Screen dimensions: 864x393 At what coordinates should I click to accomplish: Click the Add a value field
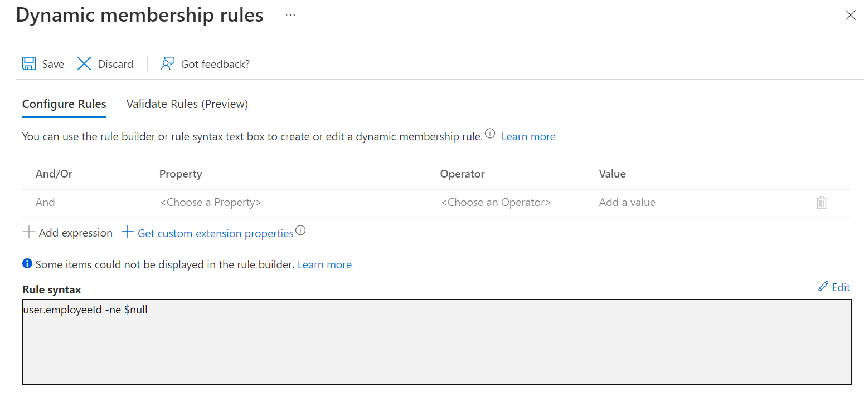point(627,203)
